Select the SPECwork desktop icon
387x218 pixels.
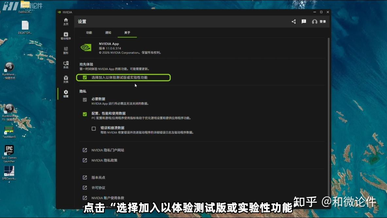[x=9, y=174]
